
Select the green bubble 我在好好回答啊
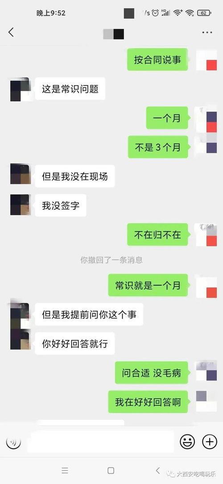point(148,402)
